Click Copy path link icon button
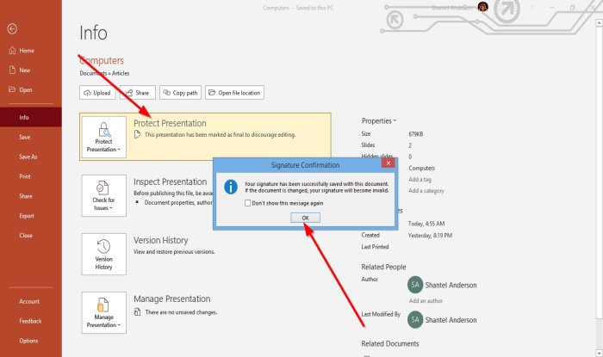This screenshot has width=603, height=357. (180, 93)
